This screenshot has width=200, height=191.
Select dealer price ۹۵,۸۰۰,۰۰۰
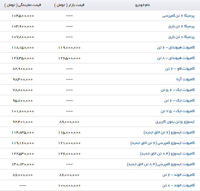click(22, 101)
